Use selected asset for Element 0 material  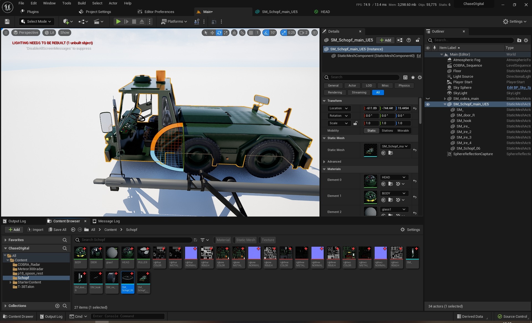coord(383,184)
